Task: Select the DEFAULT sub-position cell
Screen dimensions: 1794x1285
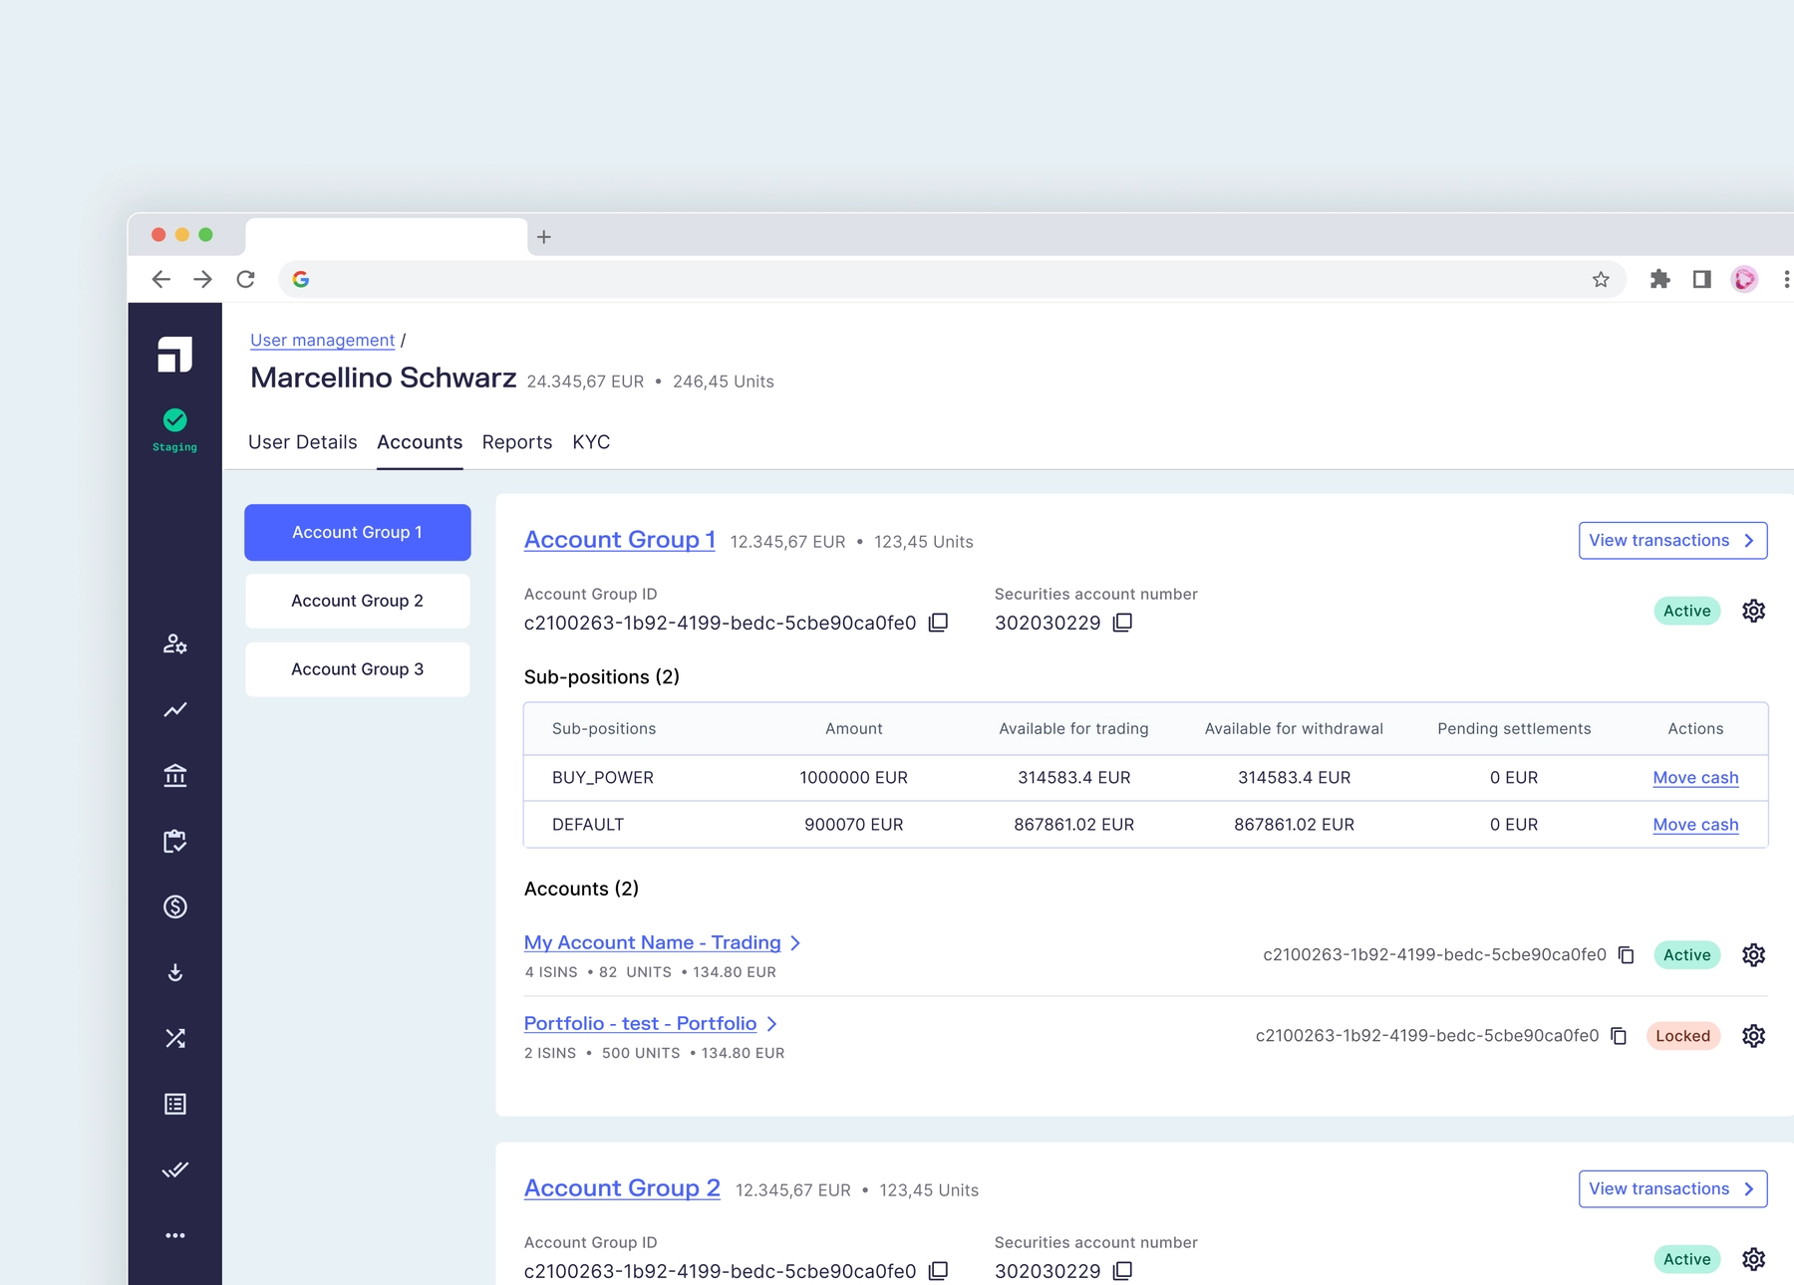Action: point(588,825)
